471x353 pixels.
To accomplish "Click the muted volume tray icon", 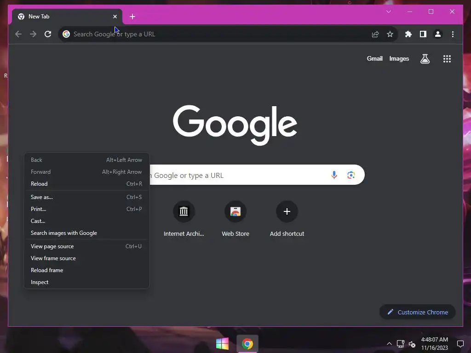I will click(412, 344).
